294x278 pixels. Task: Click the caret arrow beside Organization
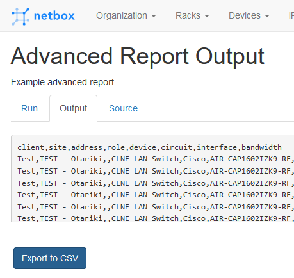pyautogui.click(x=154, y=16)
